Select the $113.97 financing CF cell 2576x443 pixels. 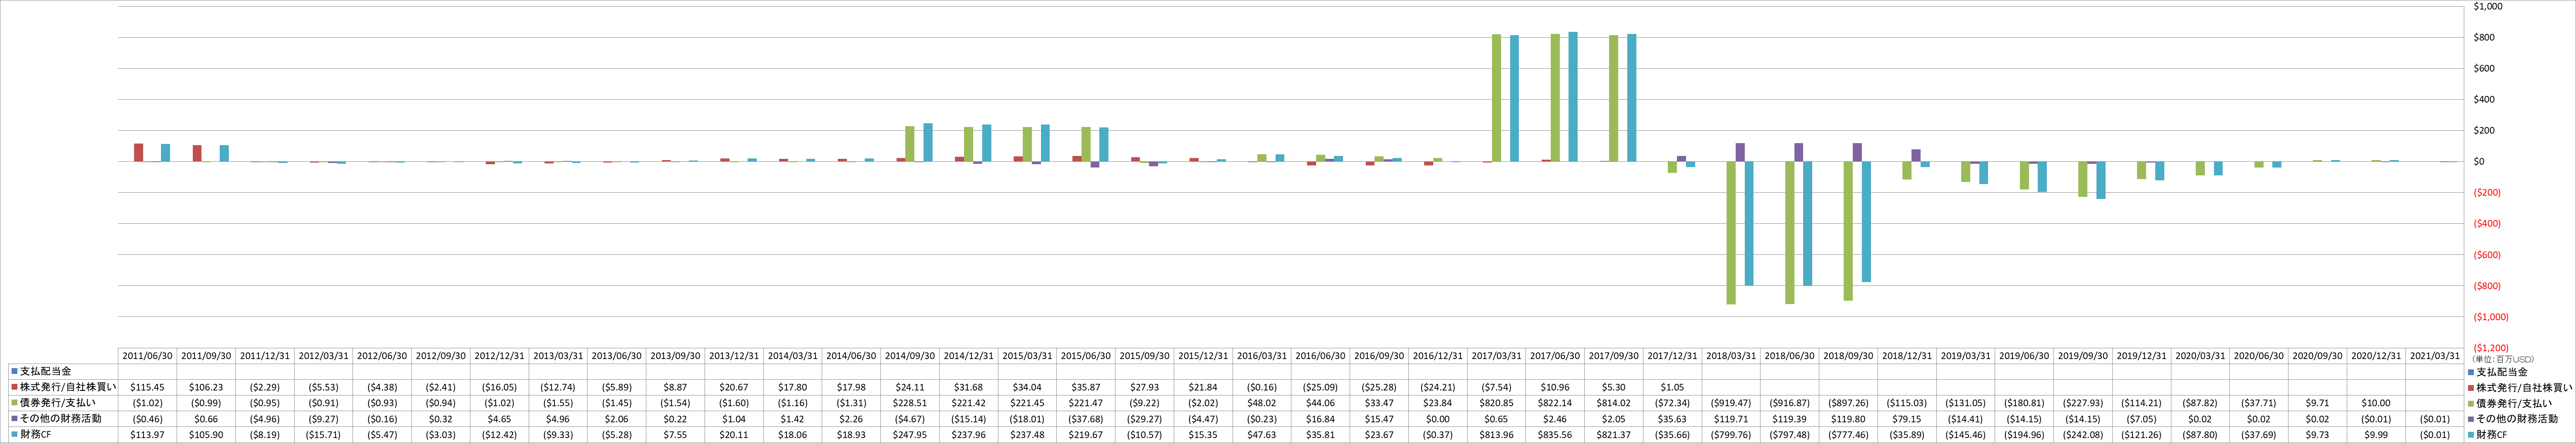148,435
